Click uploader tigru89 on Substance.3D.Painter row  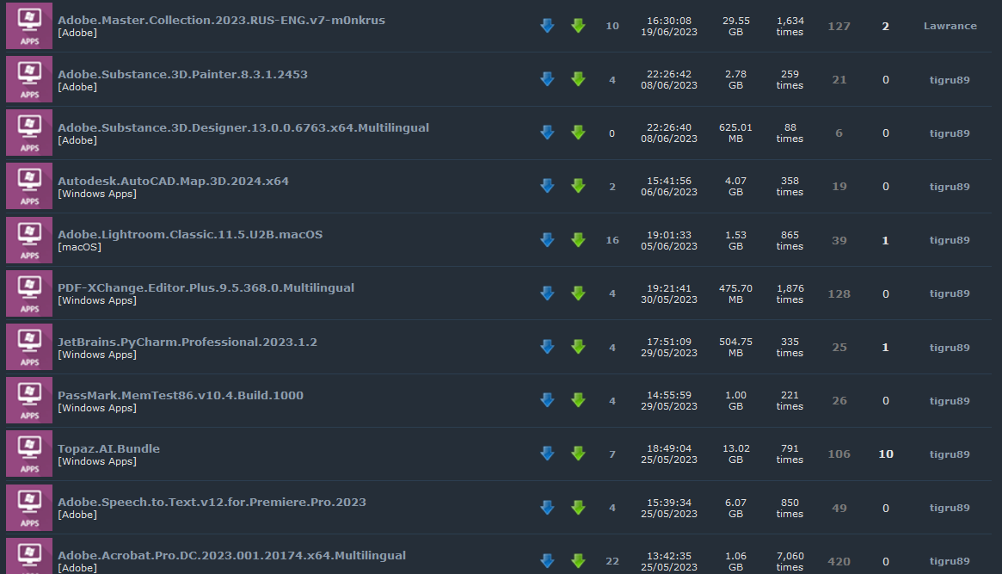click(950, 80)
